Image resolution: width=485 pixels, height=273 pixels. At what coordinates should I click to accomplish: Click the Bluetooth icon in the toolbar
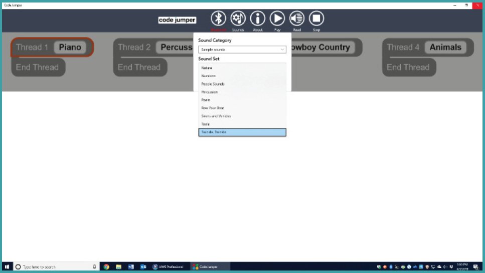pos(218,18)
